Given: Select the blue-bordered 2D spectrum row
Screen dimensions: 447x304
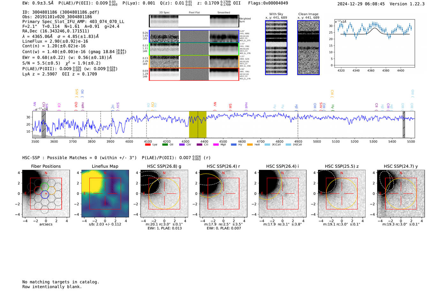Looking at the screenshot, I should click(x=194, y=36).
